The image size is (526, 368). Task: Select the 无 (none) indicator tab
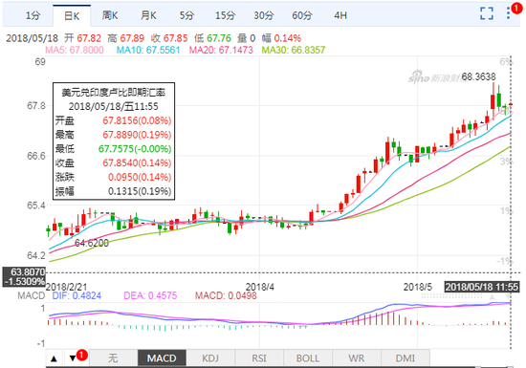(113, 358)
